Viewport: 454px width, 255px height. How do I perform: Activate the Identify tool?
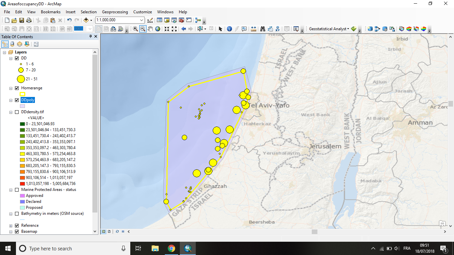pyautogui.click(x=229, y=29)
